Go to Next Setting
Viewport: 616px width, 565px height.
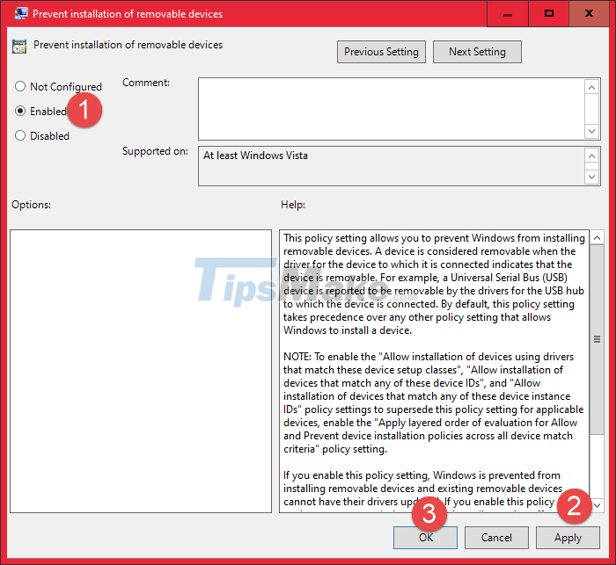tap(477, 52)
